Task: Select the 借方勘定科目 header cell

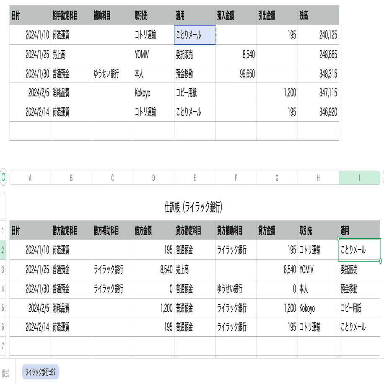Action: [71, 231]
